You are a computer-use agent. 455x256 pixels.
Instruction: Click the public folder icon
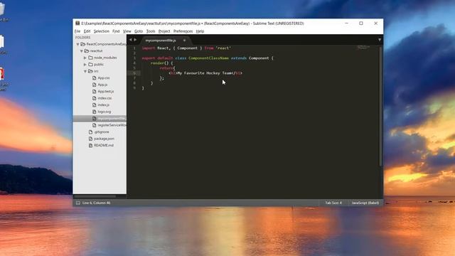[90, 64]
